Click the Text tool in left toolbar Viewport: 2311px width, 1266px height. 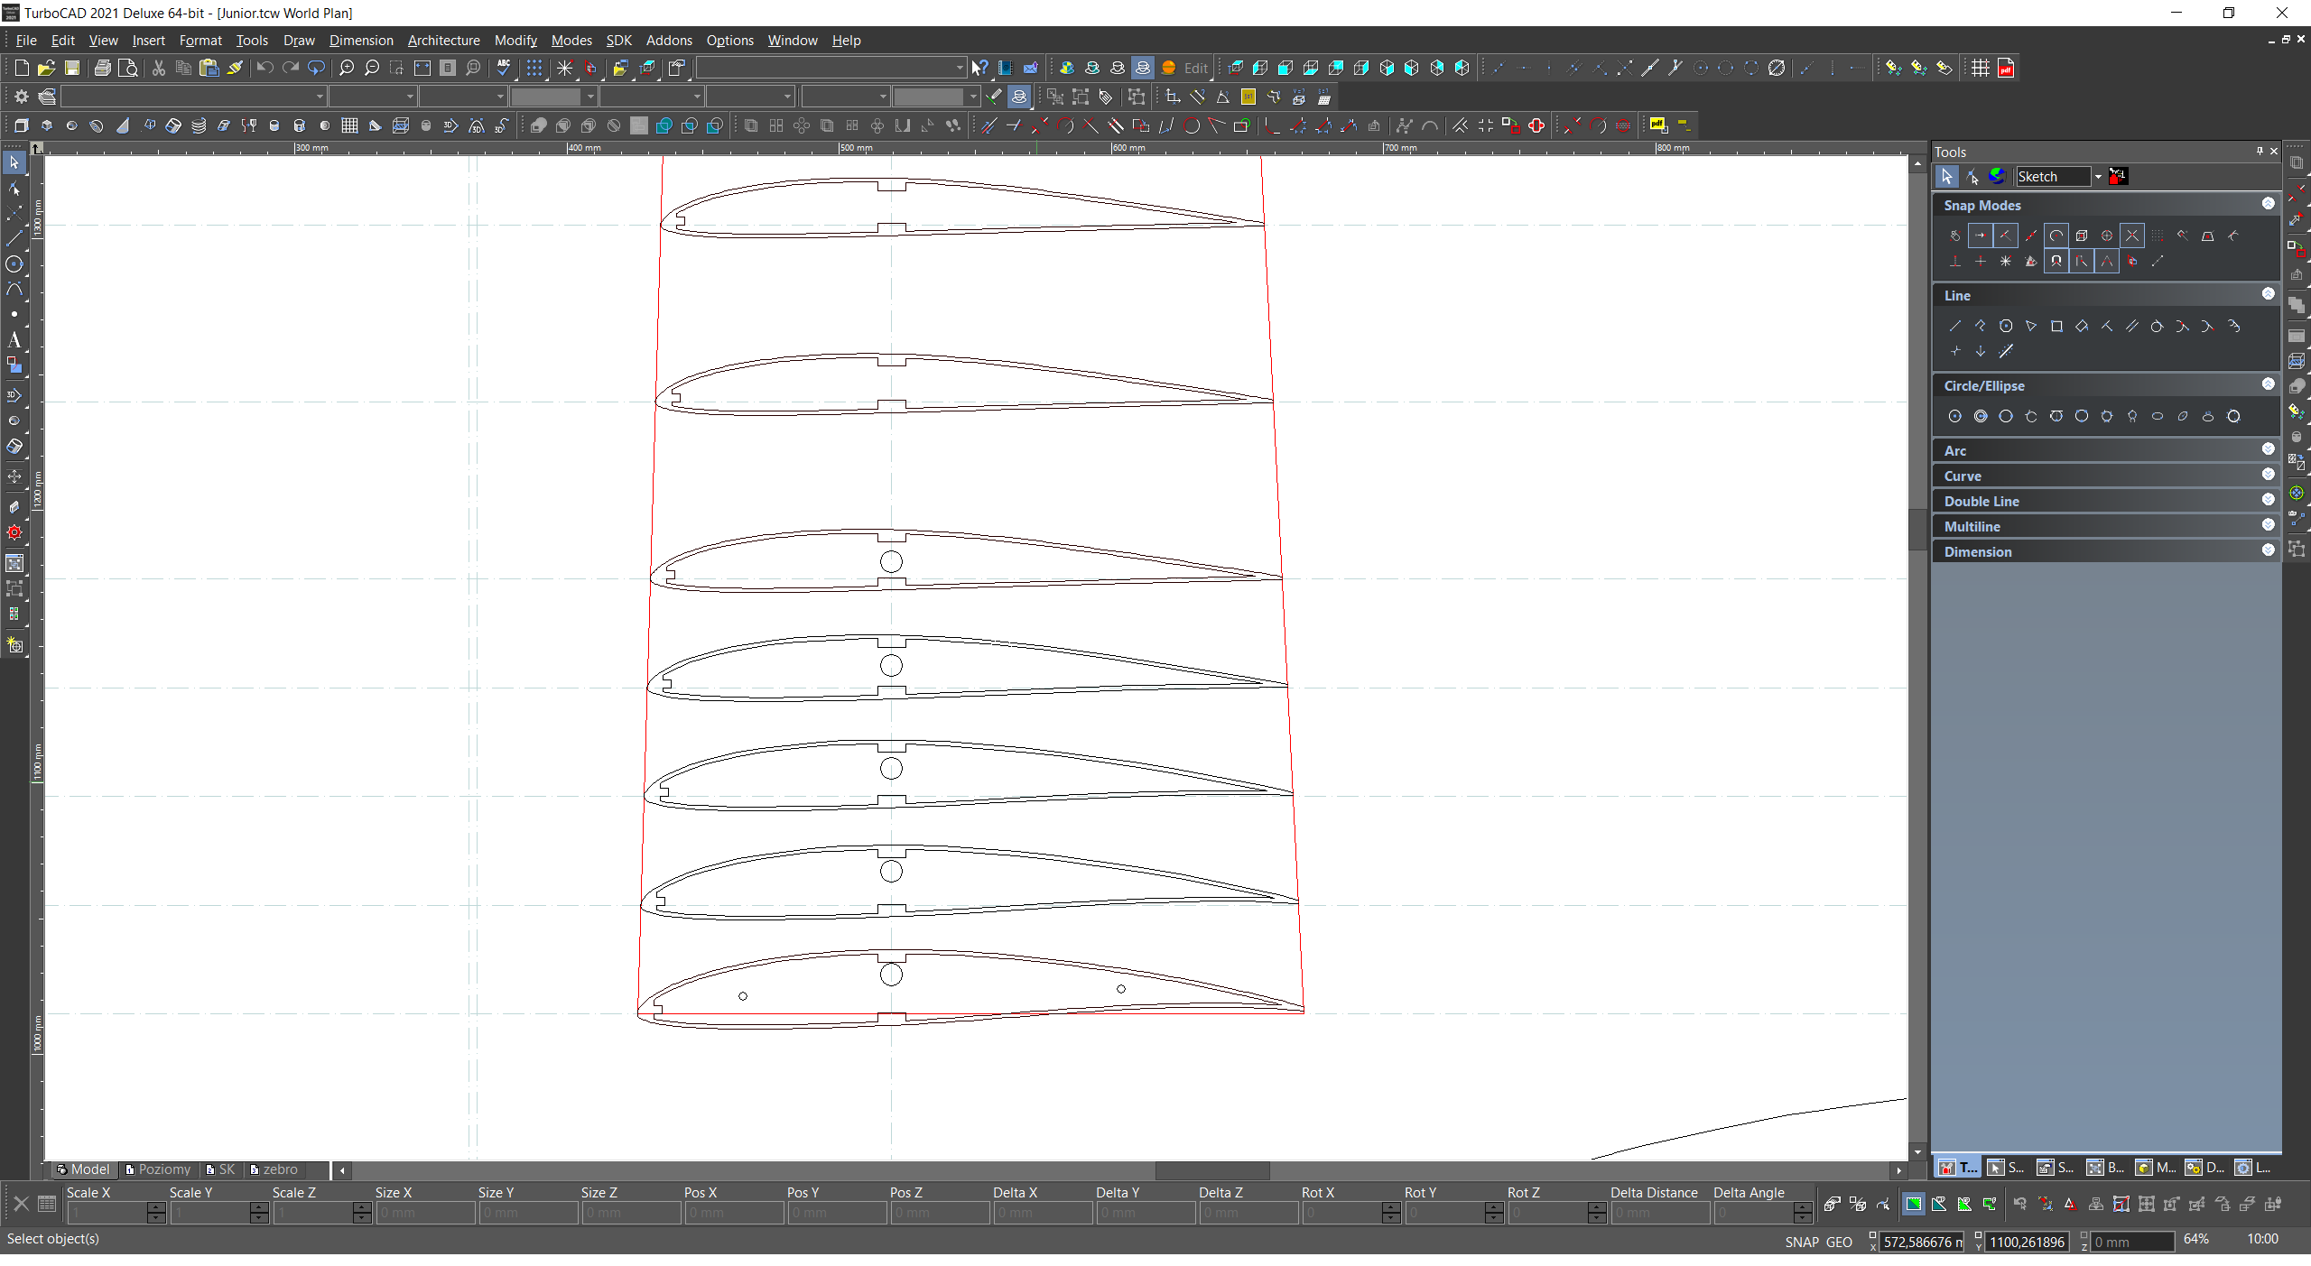pyautogui.click(x=14, y=340)
